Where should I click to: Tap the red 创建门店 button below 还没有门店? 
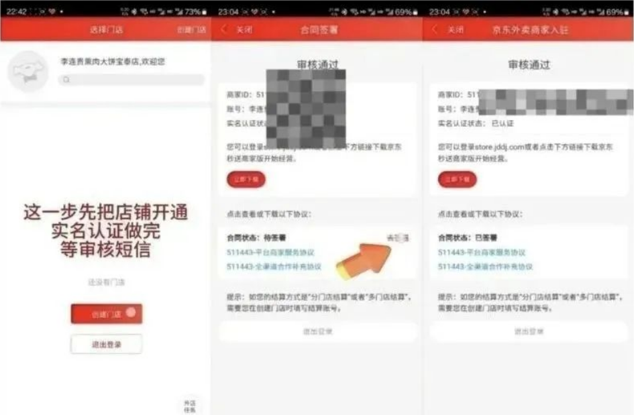(107, 314)
